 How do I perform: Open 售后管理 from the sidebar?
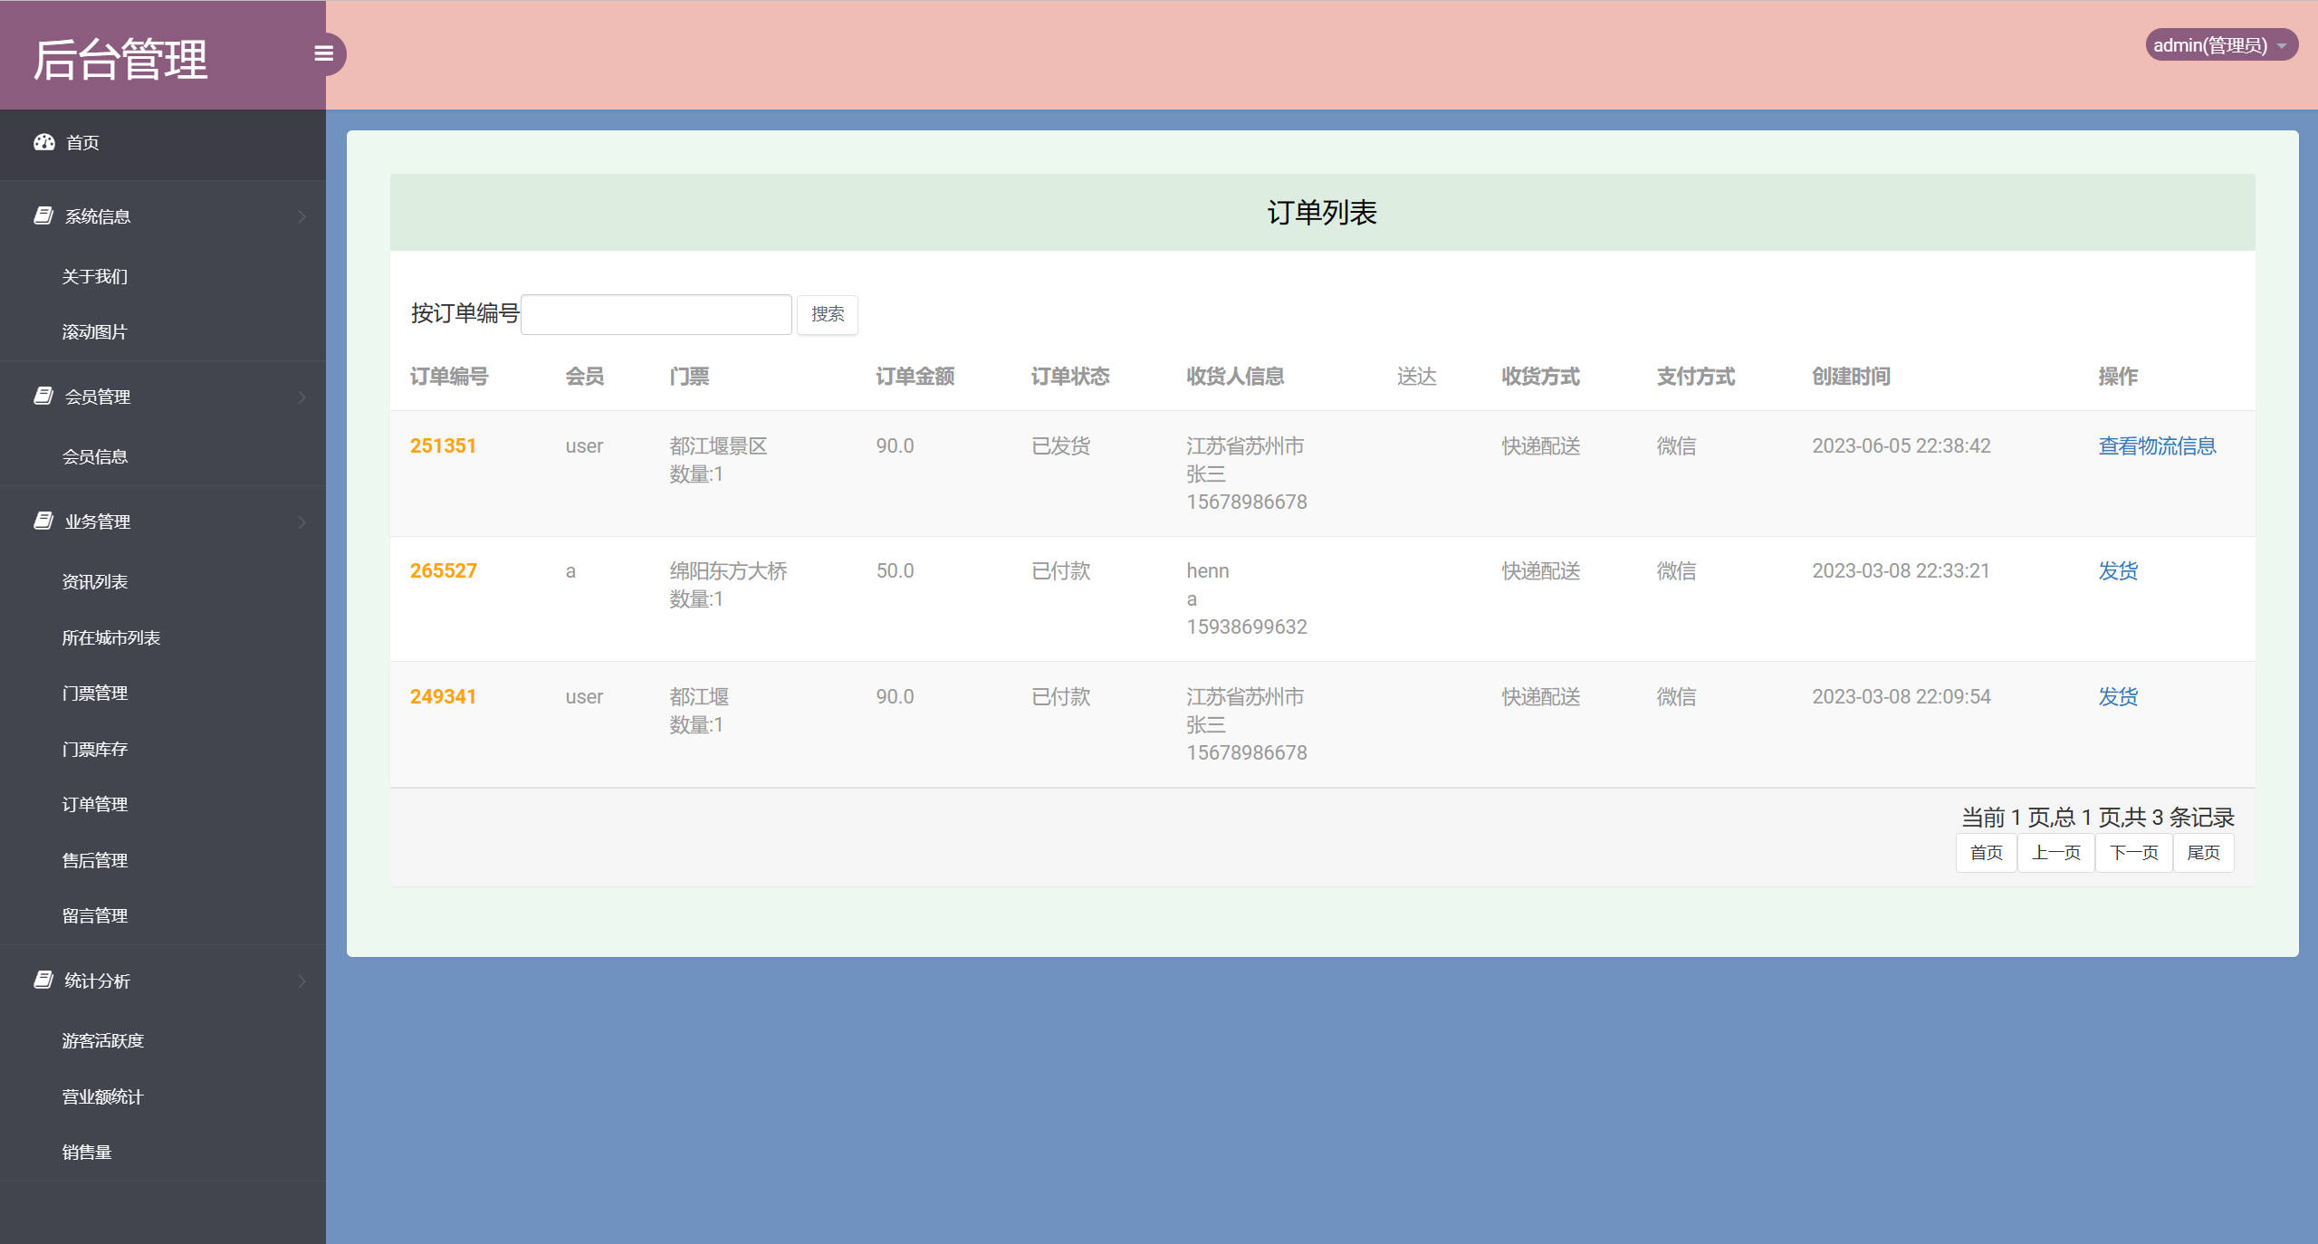(94, 859)
